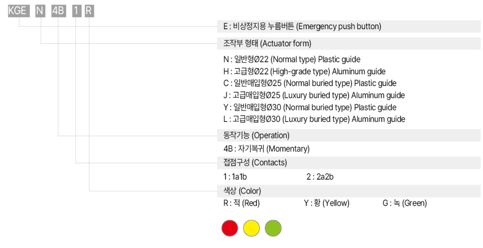Select the J Luxury buried type Ø25 line
483x248 pixels.
pos(314,96)
